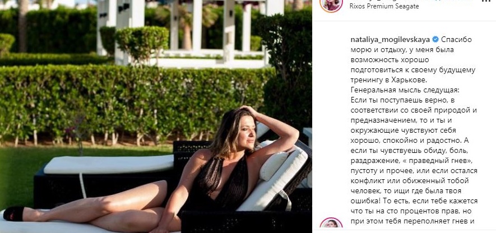The height and width of the screenshot is (233, 496).
Task: Open the post author's avatar in header
Action: 331,4
